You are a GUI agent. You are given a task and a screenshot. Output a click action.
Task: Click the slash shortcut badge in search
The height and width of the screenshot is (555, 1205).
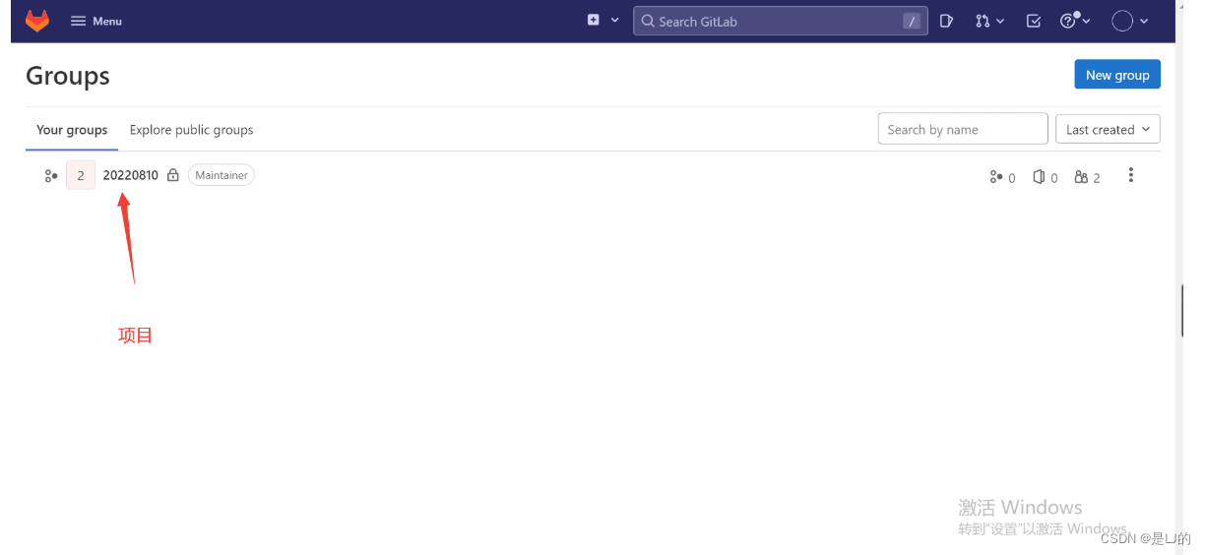pyautogui.click(x=913, y=21)
